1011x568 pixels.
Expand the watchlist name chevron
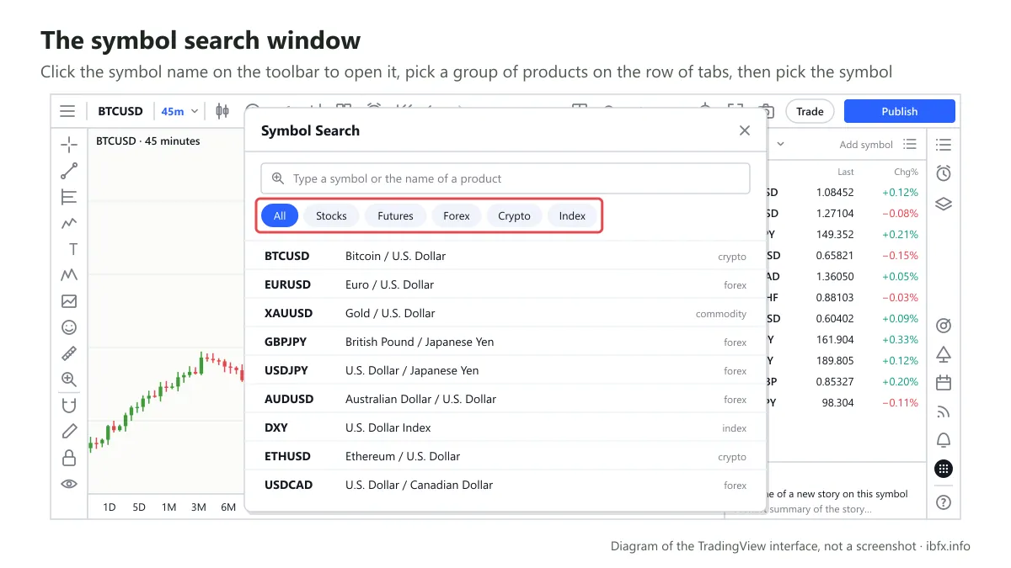780,144
